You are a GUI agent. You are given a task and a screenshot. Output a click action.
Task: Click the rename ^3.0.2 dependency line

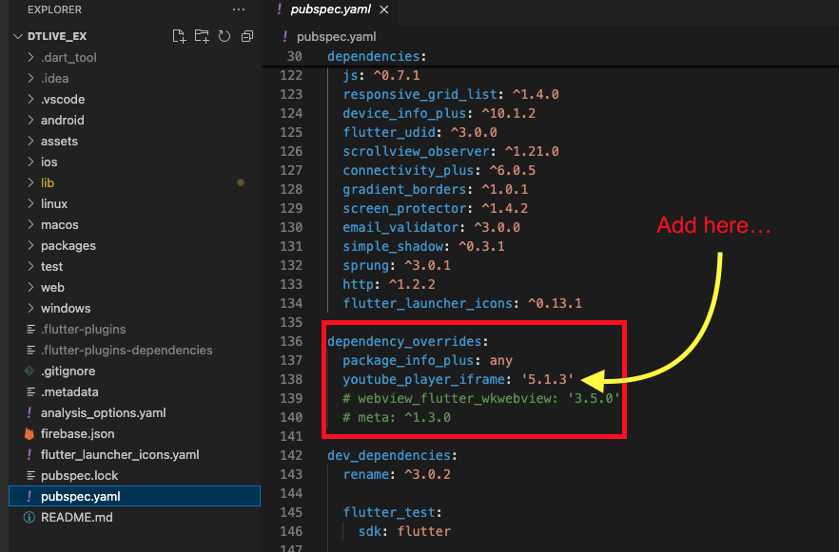[x=397, y=474]
